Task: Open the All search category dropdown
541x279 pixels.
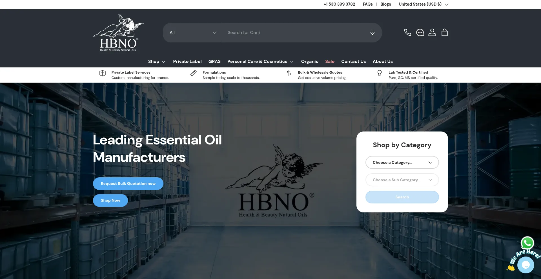Action: 193,33
